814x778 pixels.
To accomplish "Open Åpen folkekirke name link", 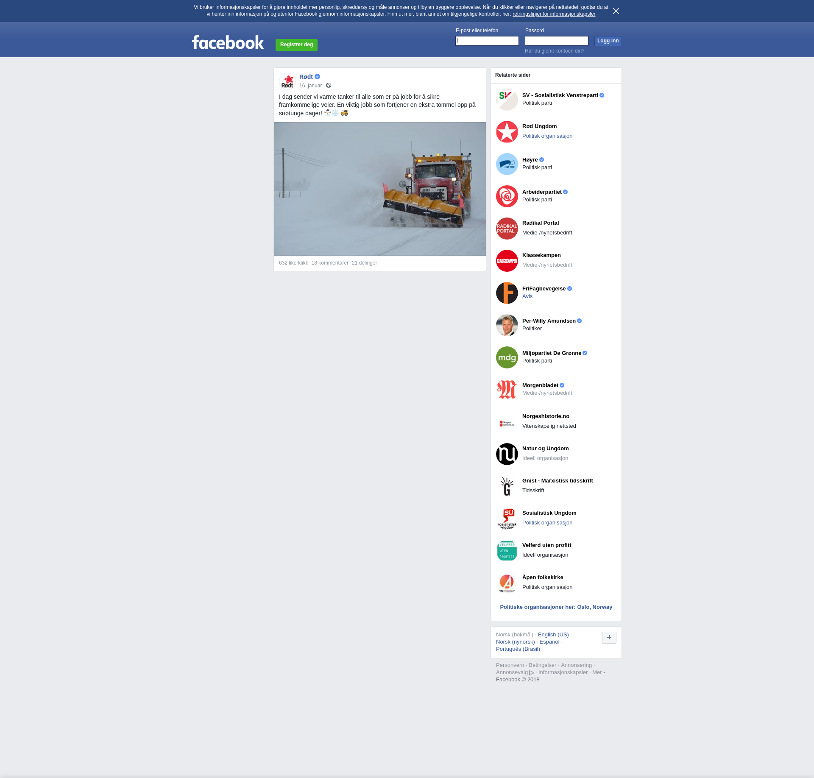I will (x=543, y=577).
